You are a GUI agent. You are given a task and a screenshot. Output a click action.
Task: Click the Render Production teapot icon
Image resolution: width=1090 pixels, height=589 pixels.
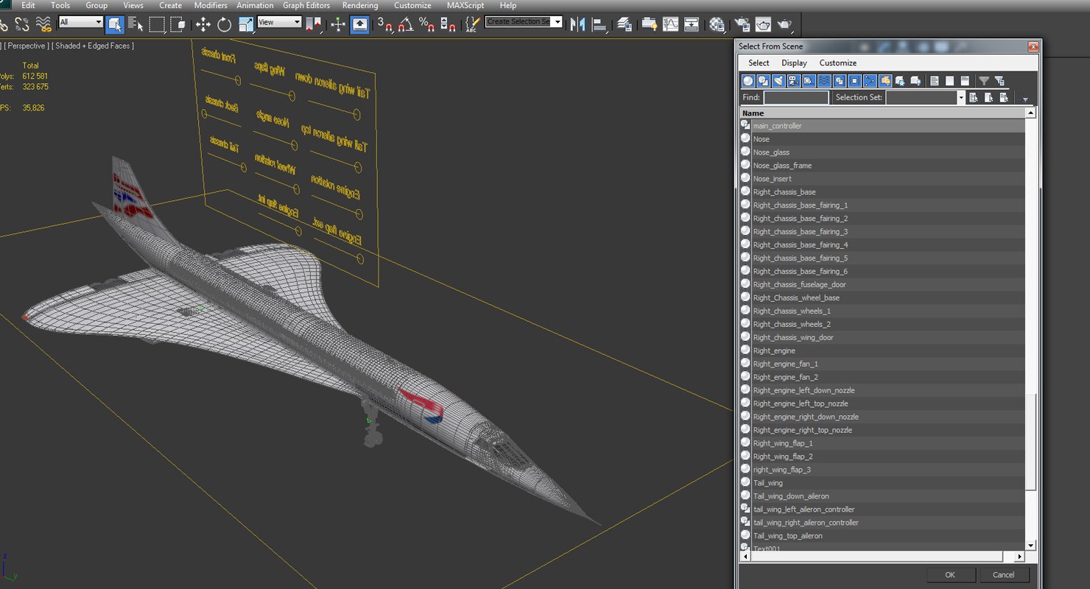point(784,24)
